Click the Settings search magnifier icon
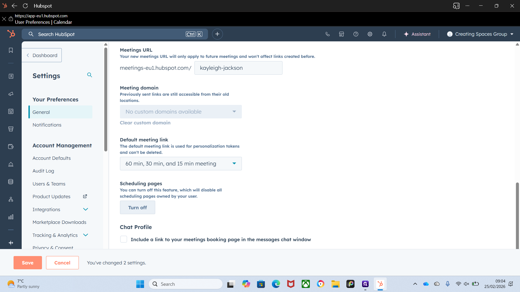Screen dimensions: 520x292 [90, 75]
